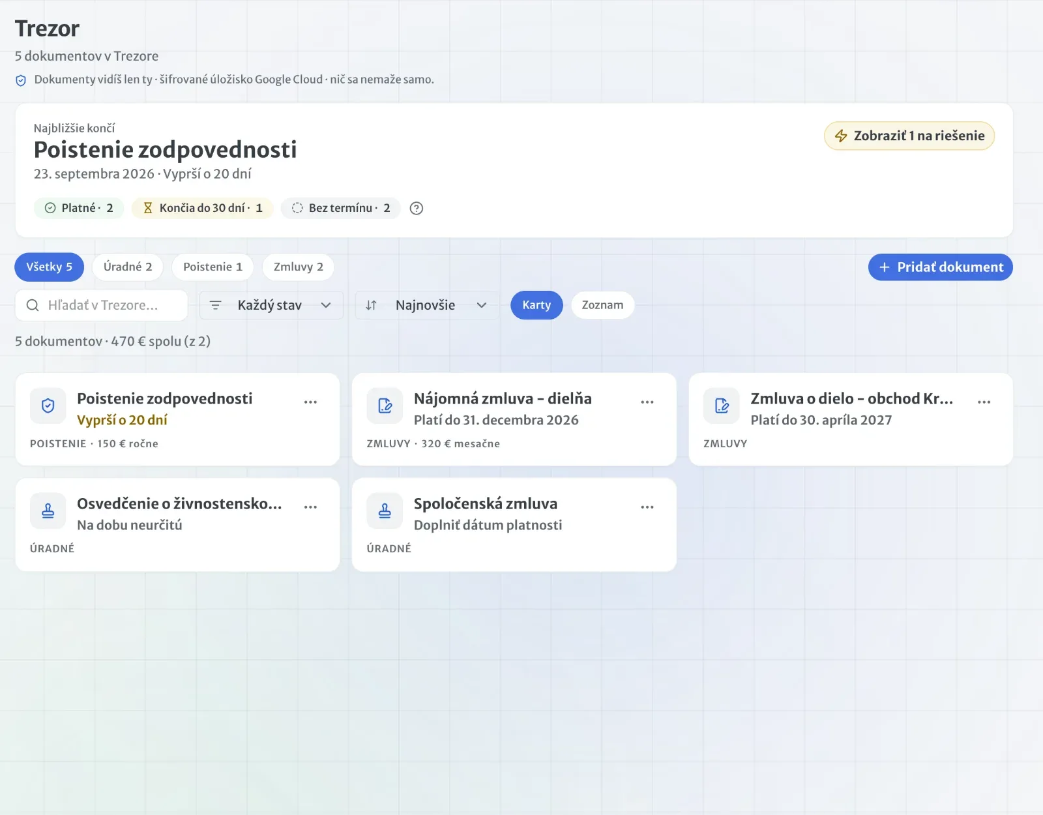Image resolution: width=1043 pixels, height=815 pixels.
Task: Focus the Hľadať v Trezore search field
Action: coord(102,305)
